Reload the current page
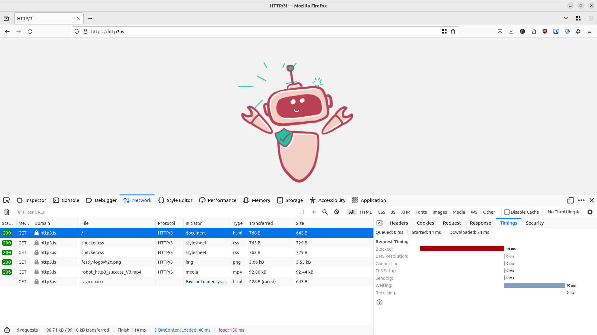 (x=30, y=31)
